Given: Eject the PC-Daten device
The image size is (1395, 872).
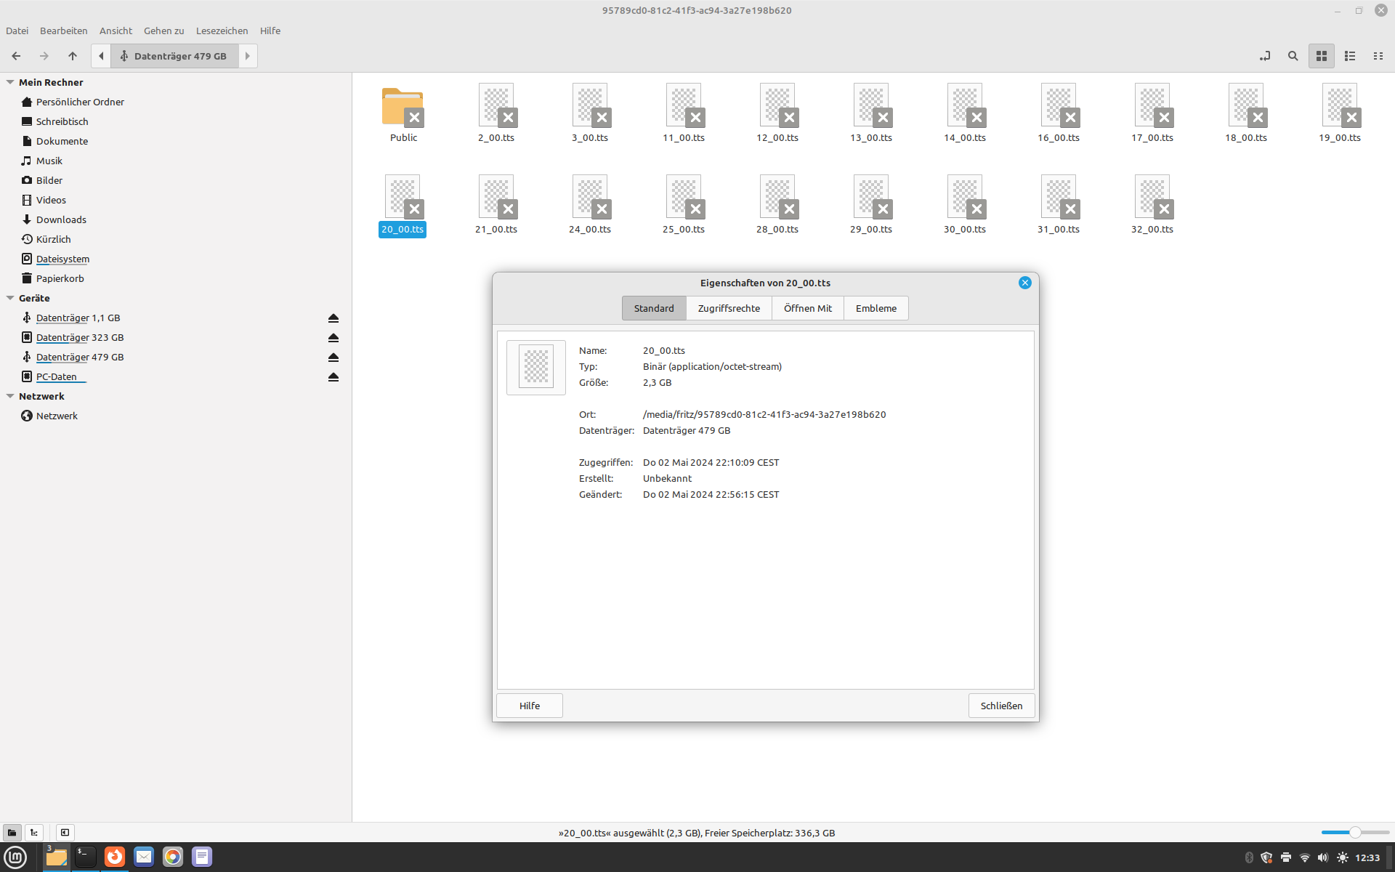Looking at the screenshot, I should 333,377.
